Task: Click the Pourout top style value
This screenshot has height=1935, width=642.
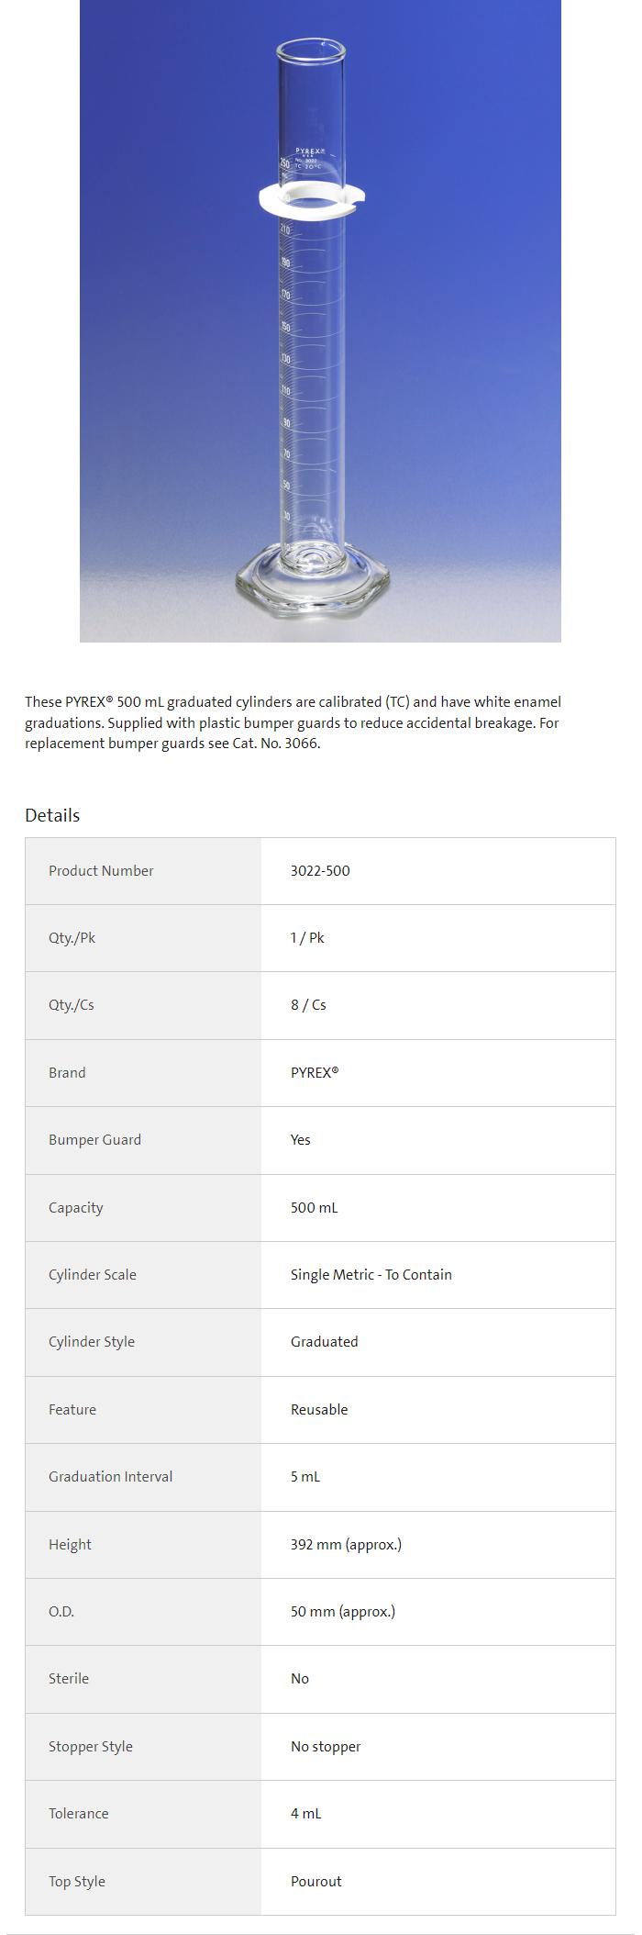Action: tap(316, 1881)
